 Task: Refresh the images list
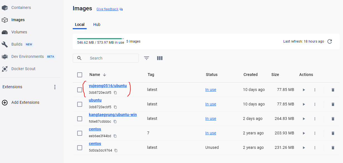pyautogui.click(x=330, y=41)
